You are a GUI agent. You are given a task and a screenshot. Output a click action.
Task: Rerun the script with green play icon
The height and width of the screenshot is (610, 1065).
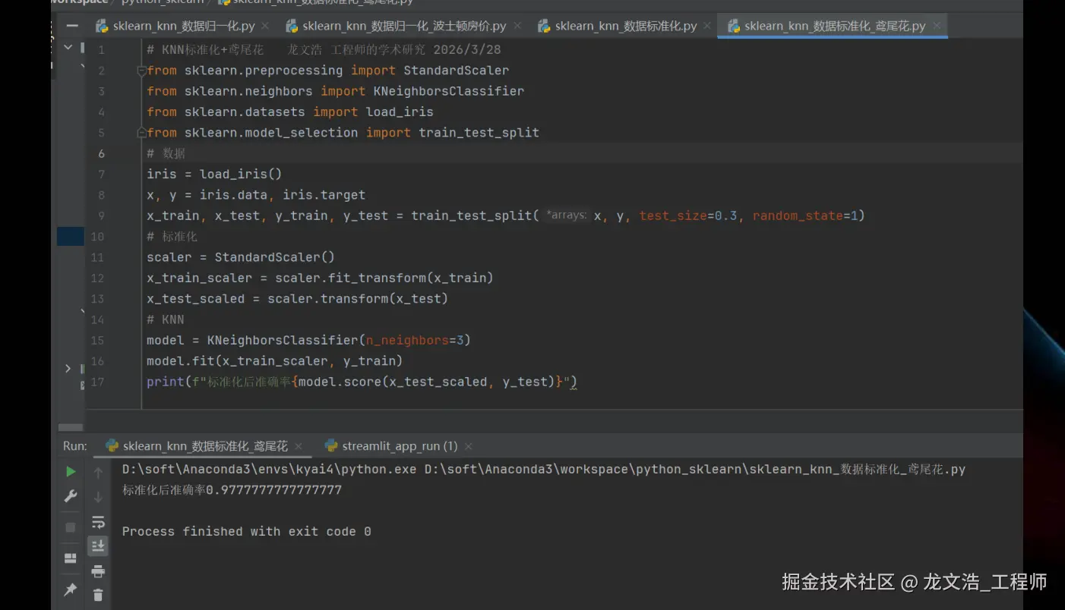(x=70, y=472)
